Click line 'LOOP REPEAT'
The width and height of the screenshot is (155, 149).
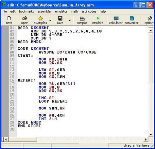(x=53, y=101)
